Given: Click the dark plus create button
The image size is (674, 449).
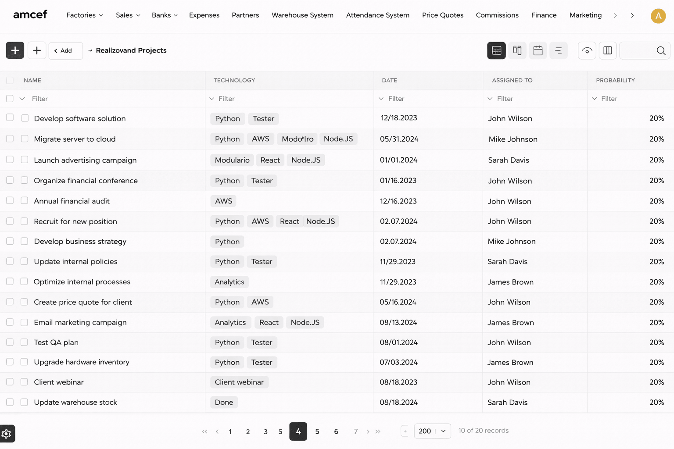Looking at the screenshot, I should (15, 50).
